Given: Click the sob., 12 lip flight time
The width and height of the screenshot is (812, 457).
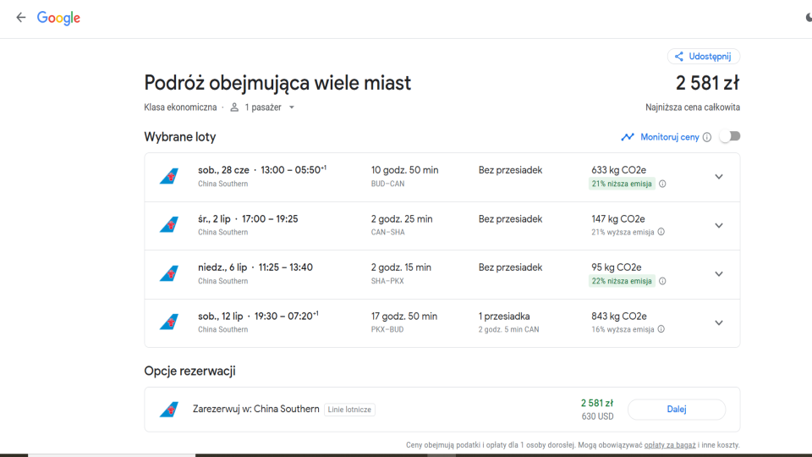Looking at the screenshot, I should pyautogui.click(x=258, y=316).
